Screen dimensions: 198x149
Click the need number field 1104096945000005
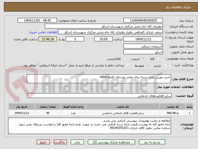point(143,21)
